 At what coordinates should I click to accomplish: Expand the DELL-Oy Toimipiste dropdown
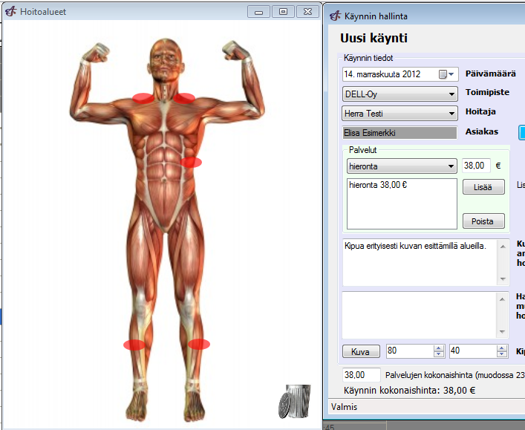pos(452,94)
